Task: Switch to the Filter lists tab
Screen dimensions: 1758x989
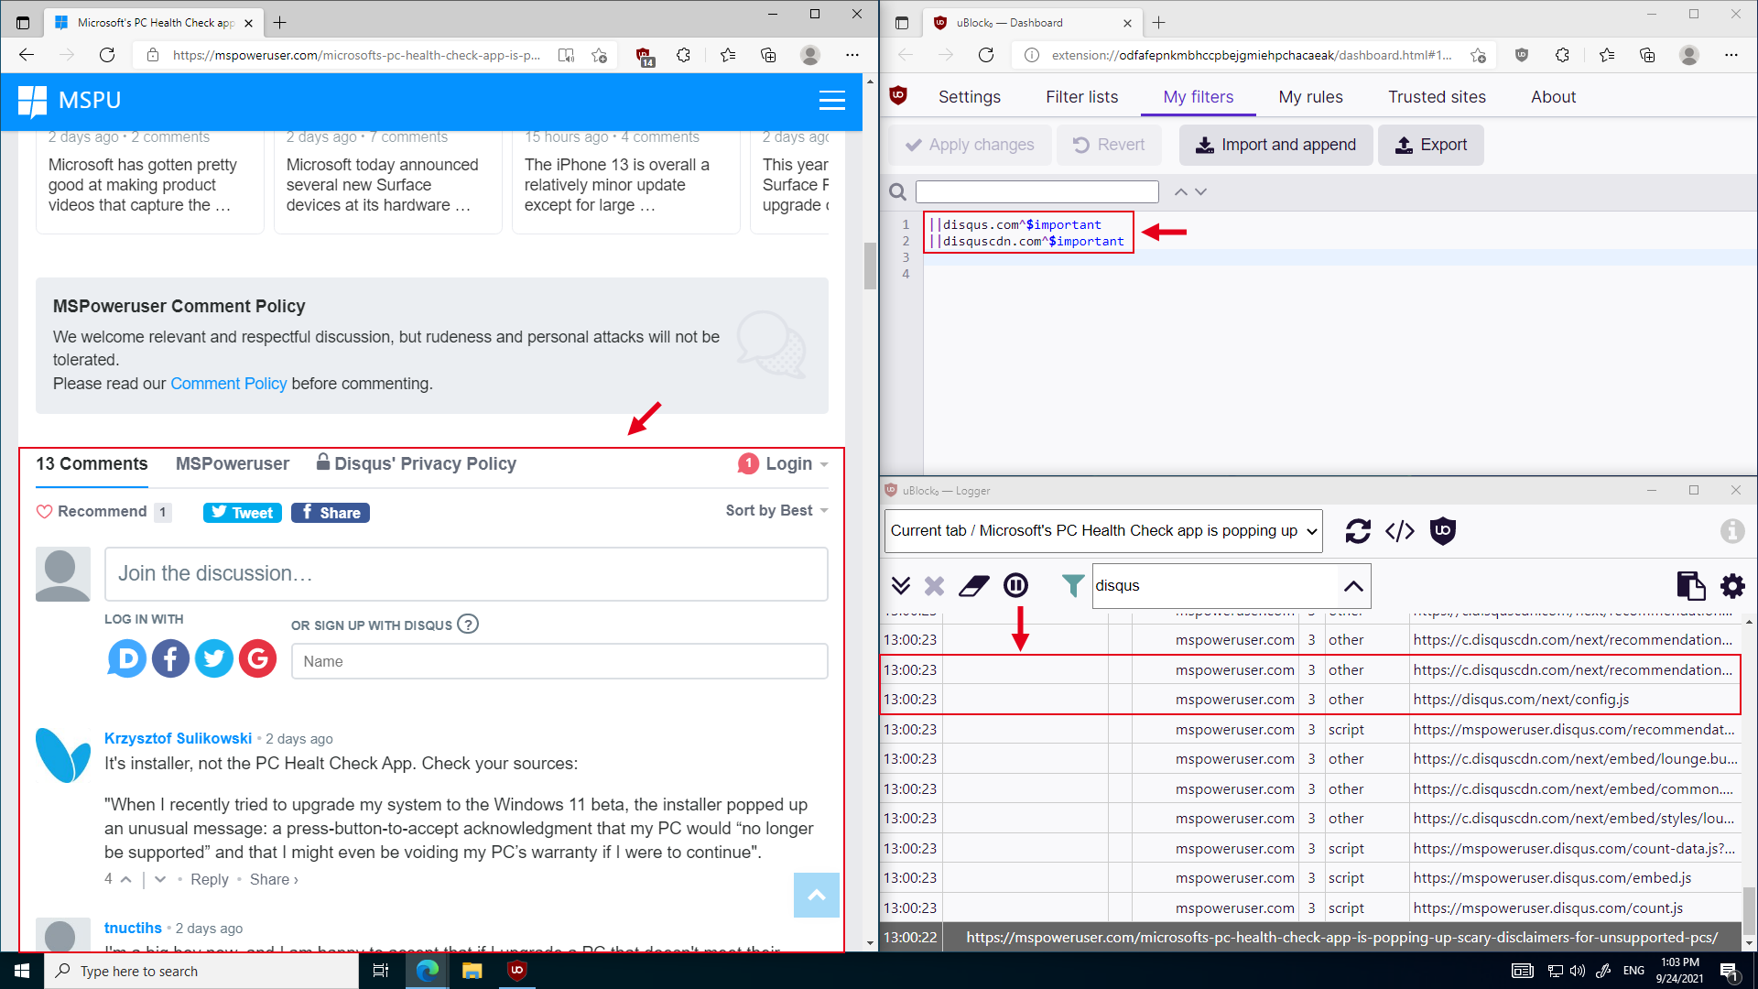Action: click(x=1081, y=96)
